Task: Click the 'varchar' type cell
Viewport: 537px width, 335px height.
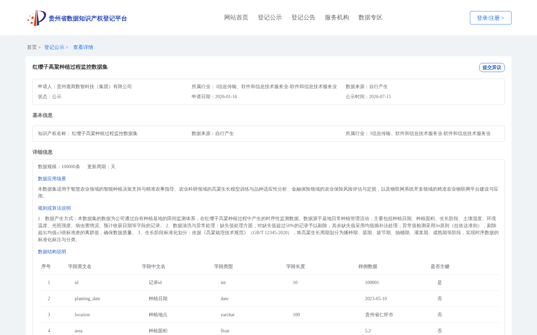Action: click(x=228, y=315)
